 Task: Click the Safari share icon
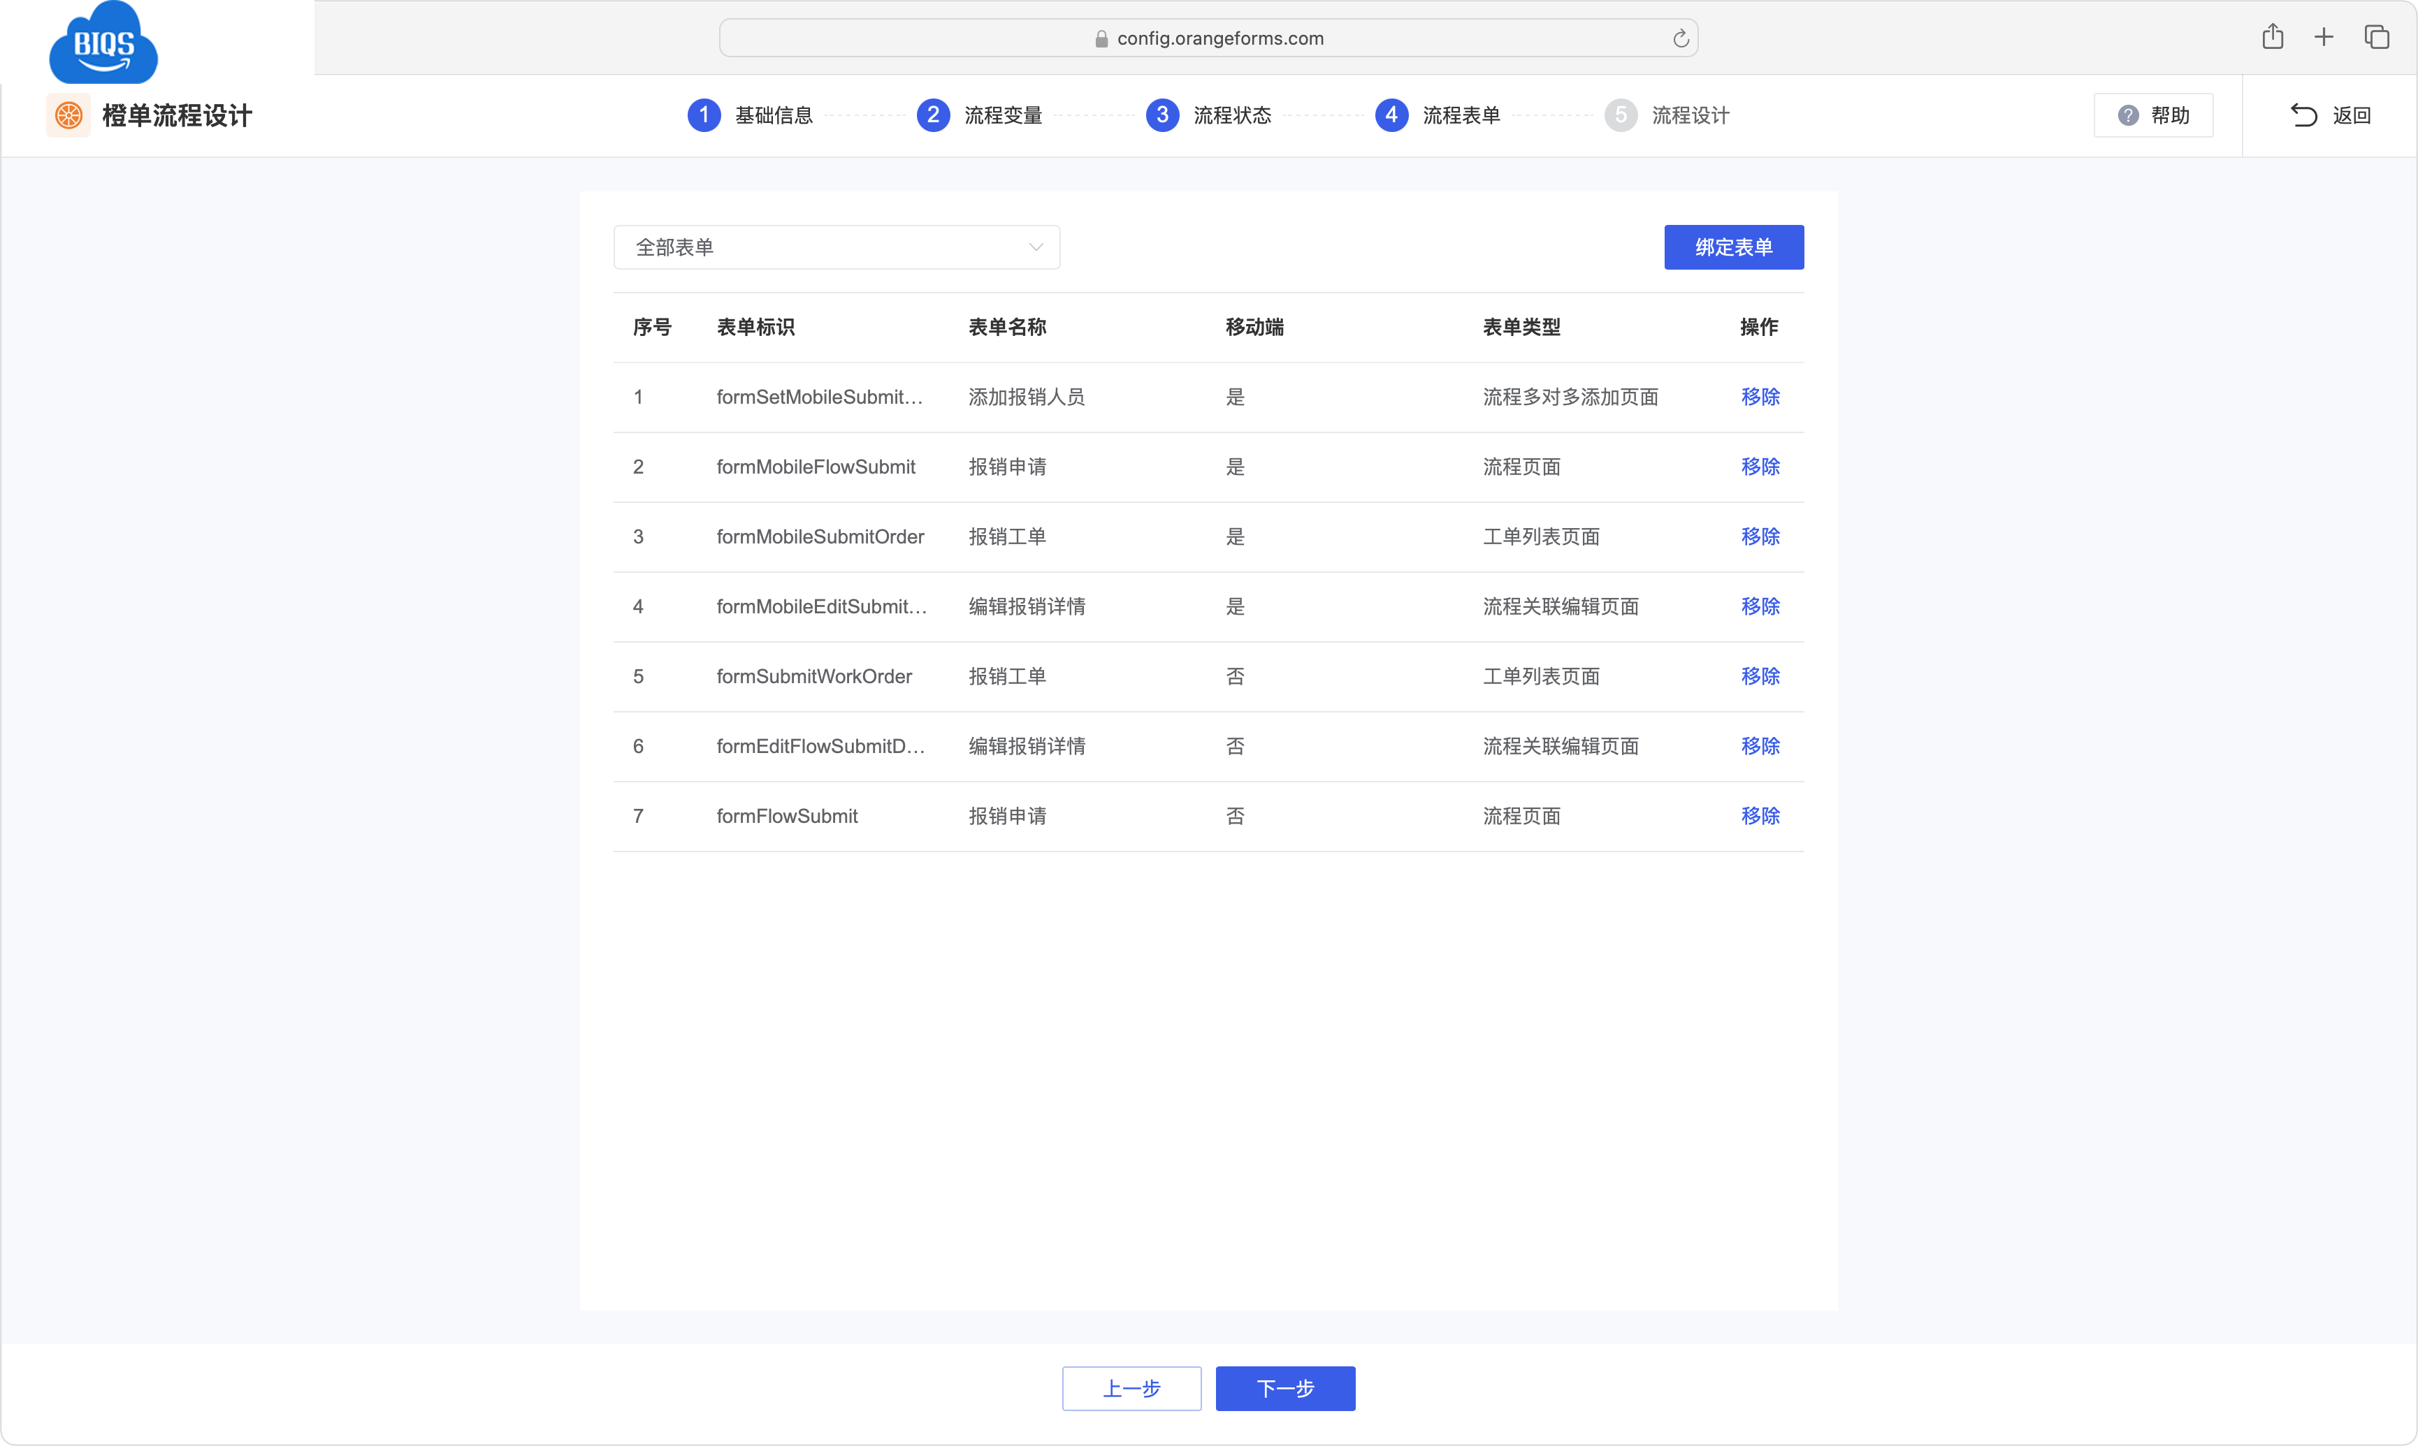click(2272, 38)
